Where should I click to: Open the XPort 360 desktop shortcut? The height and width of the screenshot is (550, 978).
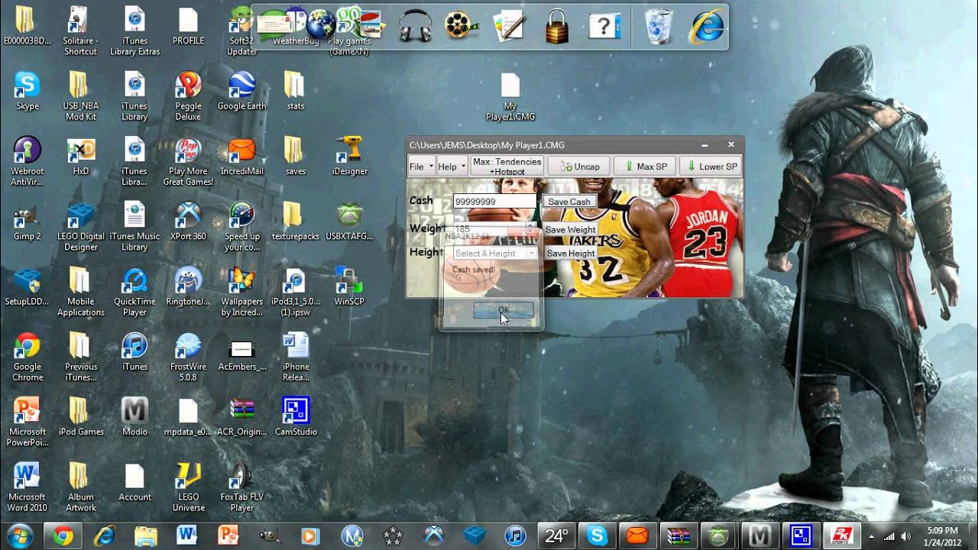coord(188,222)
